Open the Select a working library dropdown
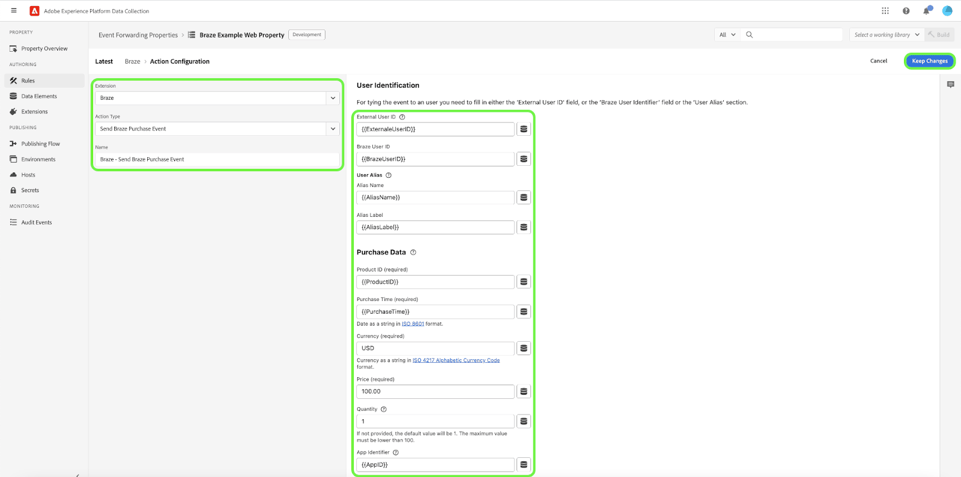The height and width of the screenshot is (477, 961). tap(887, 35)
